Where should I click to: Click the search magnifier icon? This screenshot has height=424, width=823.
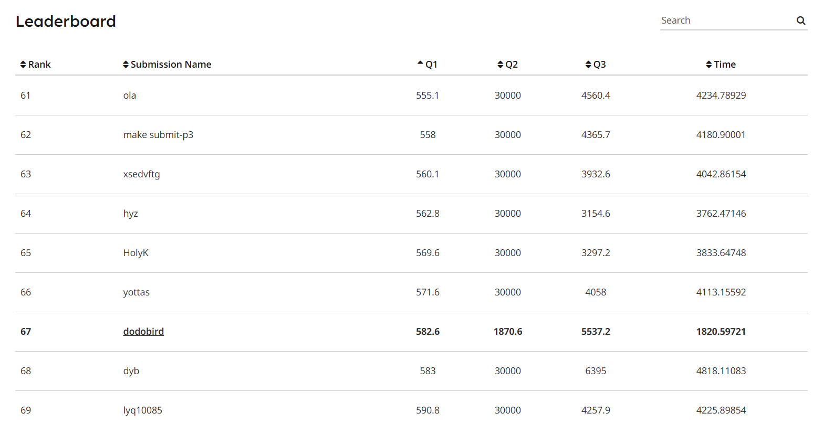click(x=801, y=20)
